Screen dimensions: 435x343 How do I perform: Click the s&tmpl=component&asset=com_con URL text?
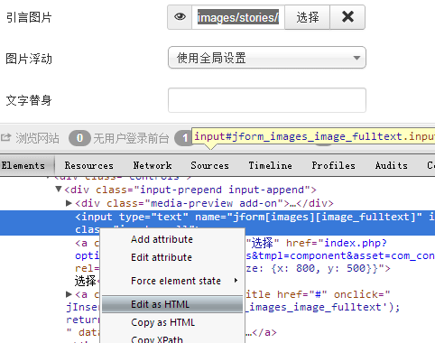(340, 255)
